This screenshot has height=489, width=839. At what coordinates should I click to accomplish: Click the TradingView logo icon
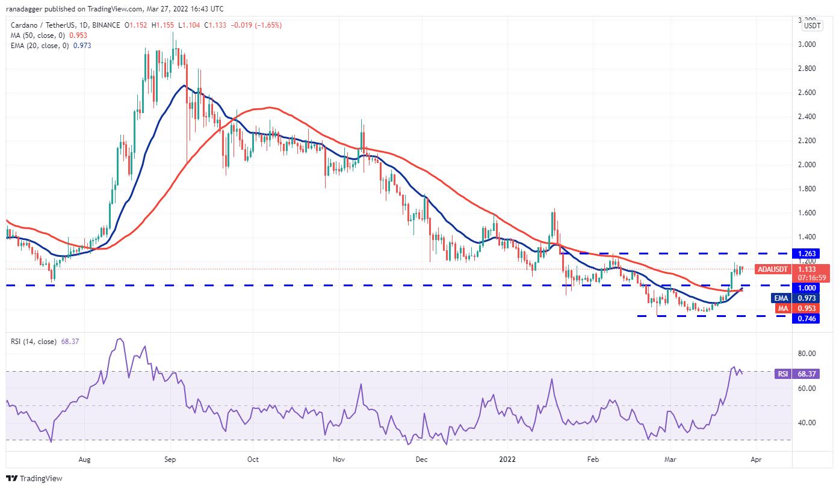point(12,479)
